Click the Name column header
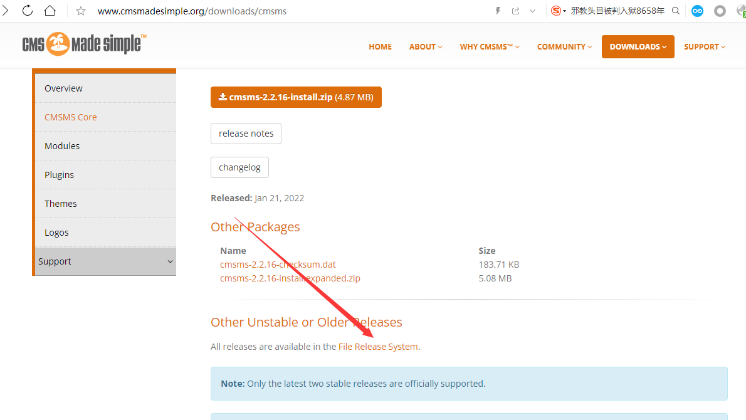The width and height of the screenshot is (746, 420). click(233, 251)
